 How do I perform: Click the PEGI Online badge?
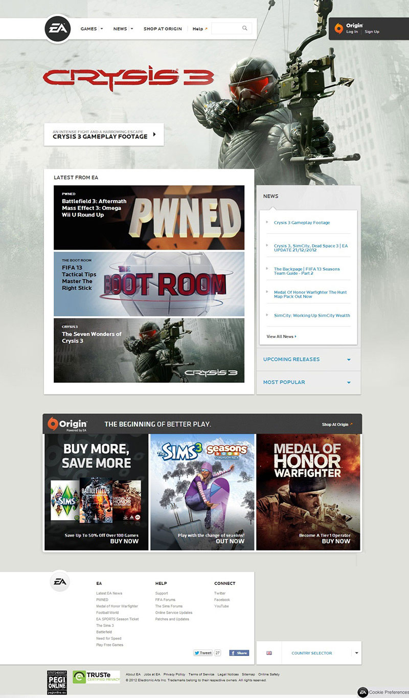(x=57, y=682)
